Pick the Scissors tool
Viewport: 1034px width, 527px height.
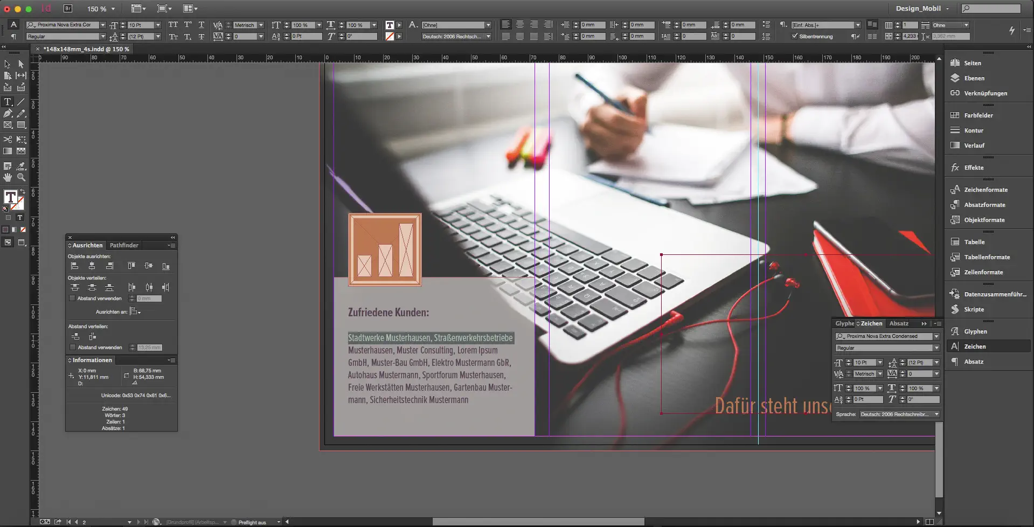click(x=8, y=140)
